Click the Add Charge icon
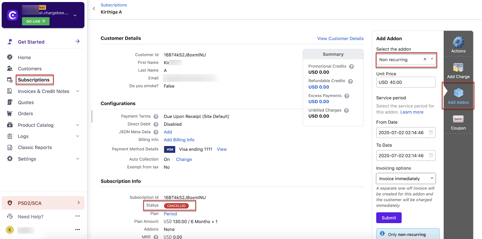The width and height of the screenshot is (482, 239). coord(458,68)
